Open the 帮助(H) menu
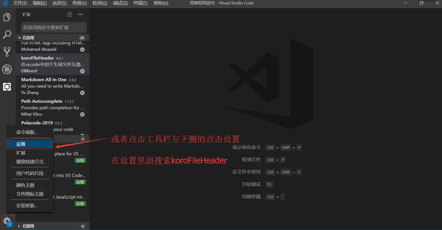Image resolution: width=442 pixels, height=230 pixels. pos(161,3)
